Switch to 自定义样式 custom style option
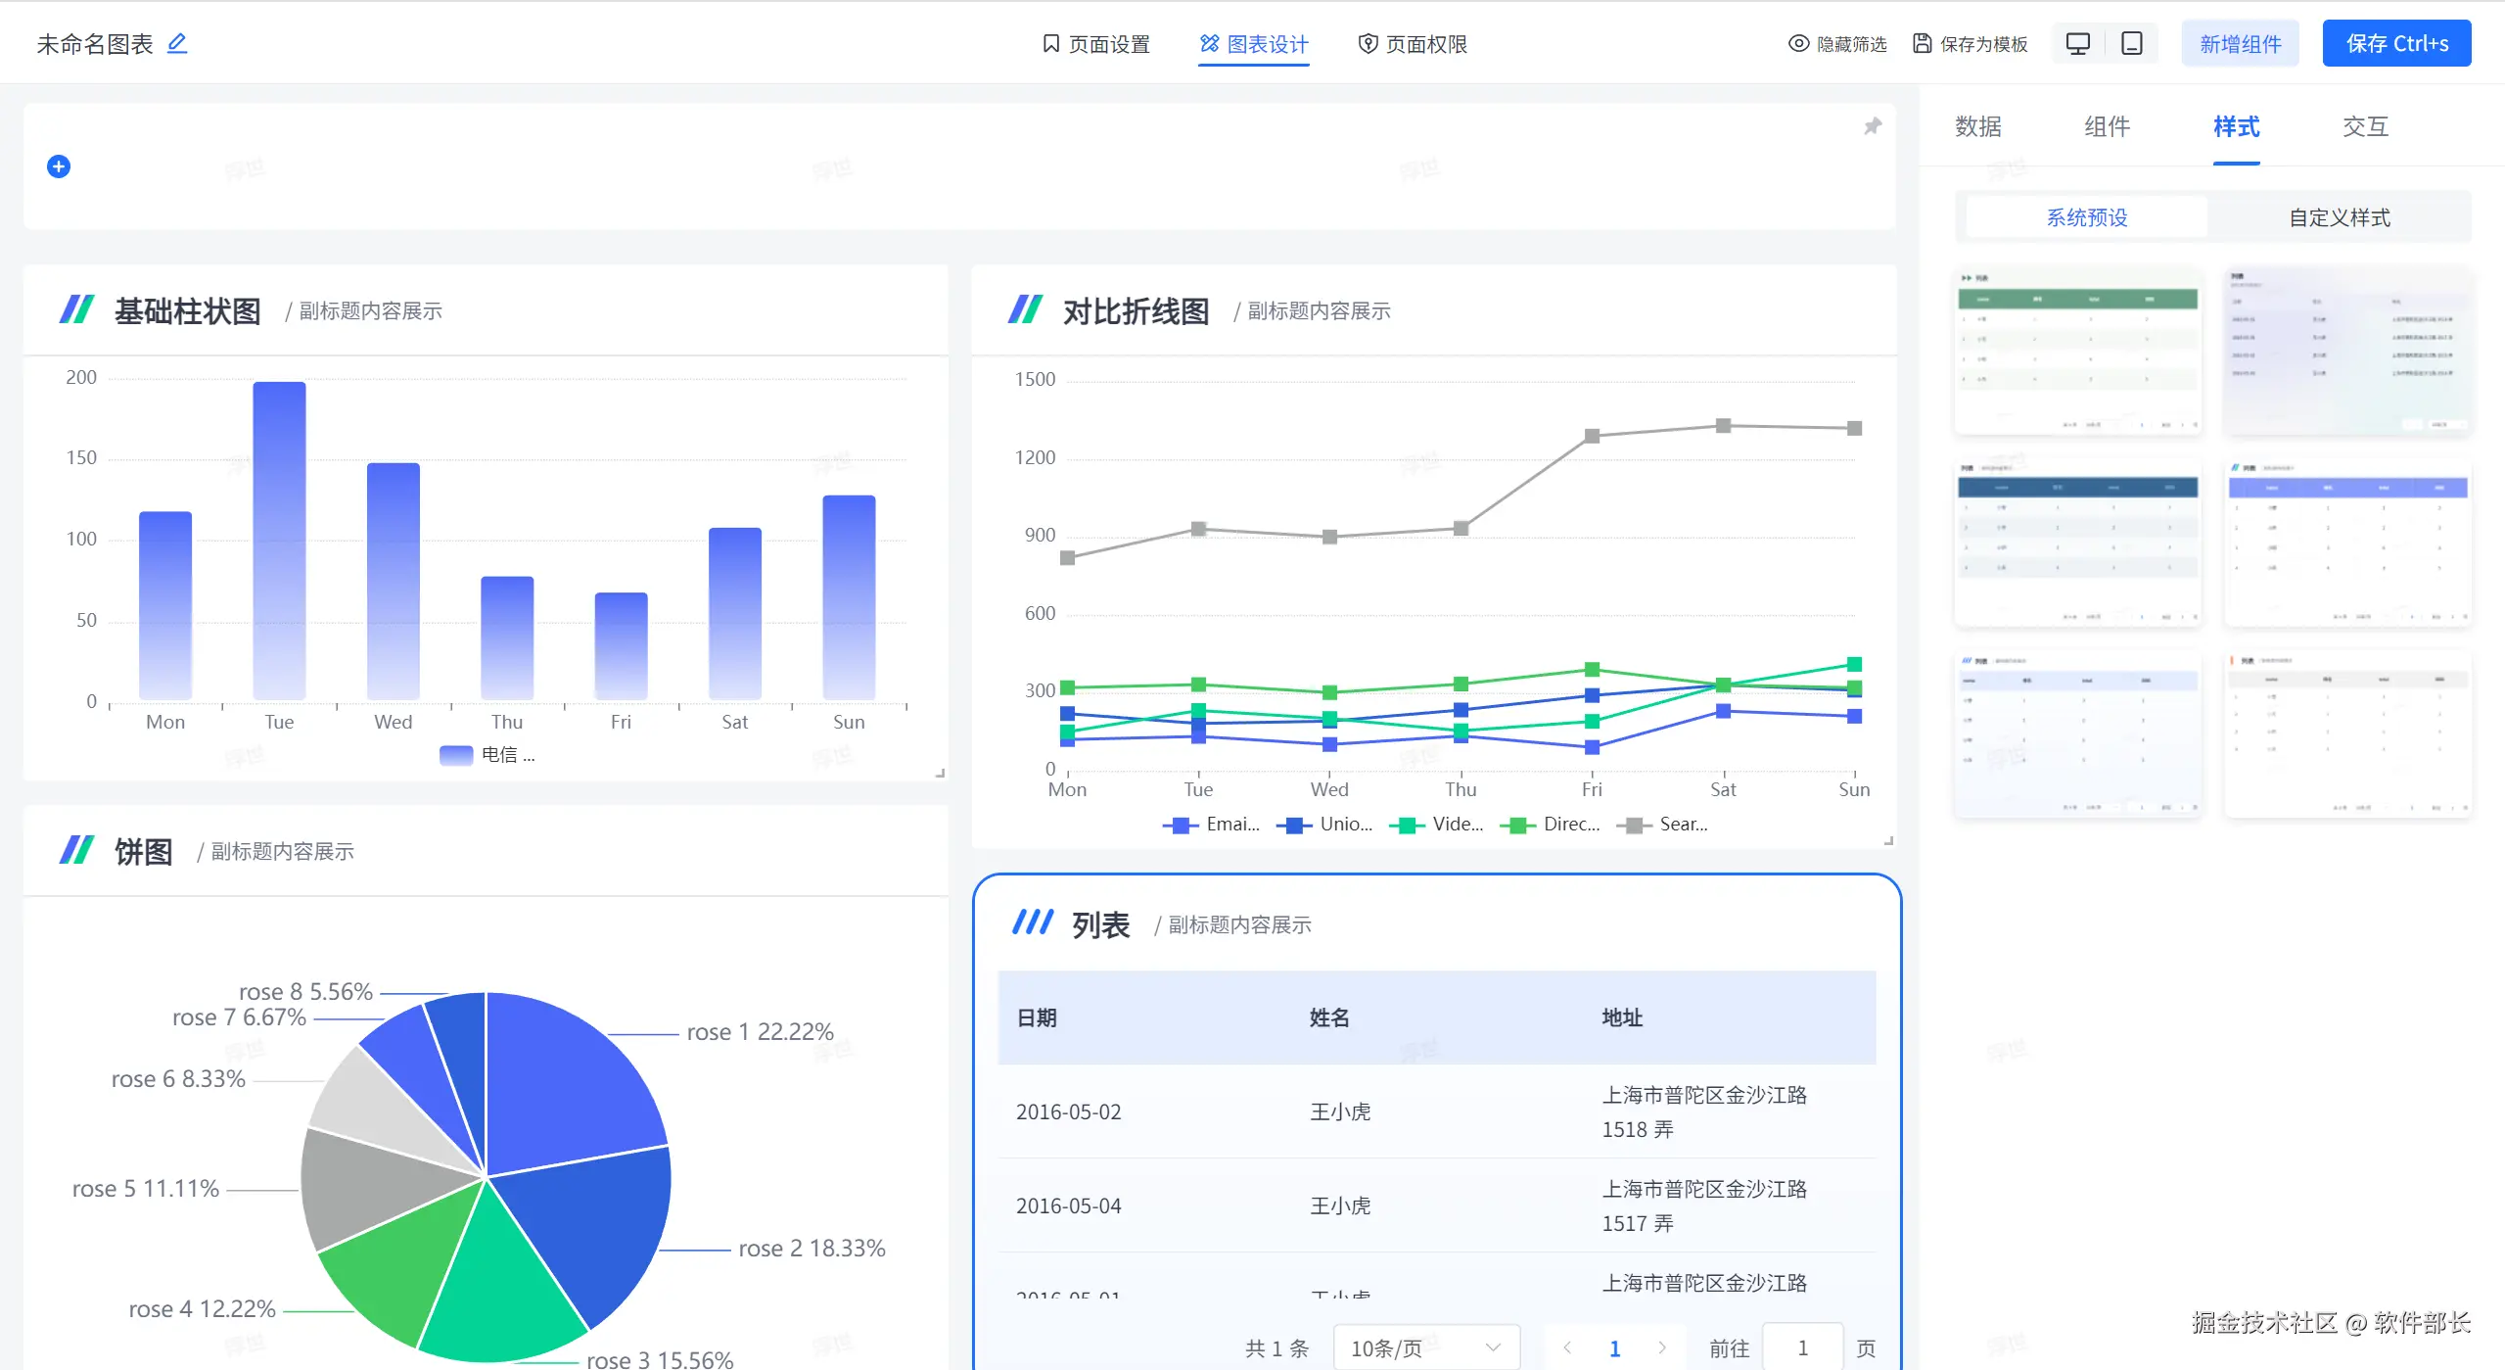 [2339, 217]
